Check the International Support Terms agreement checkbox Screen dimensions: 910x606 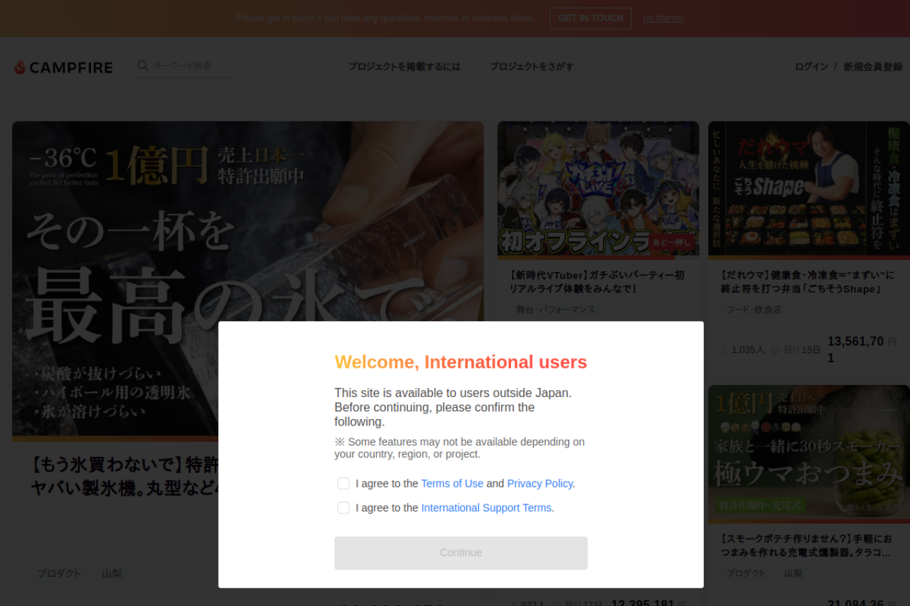(343, 508)
